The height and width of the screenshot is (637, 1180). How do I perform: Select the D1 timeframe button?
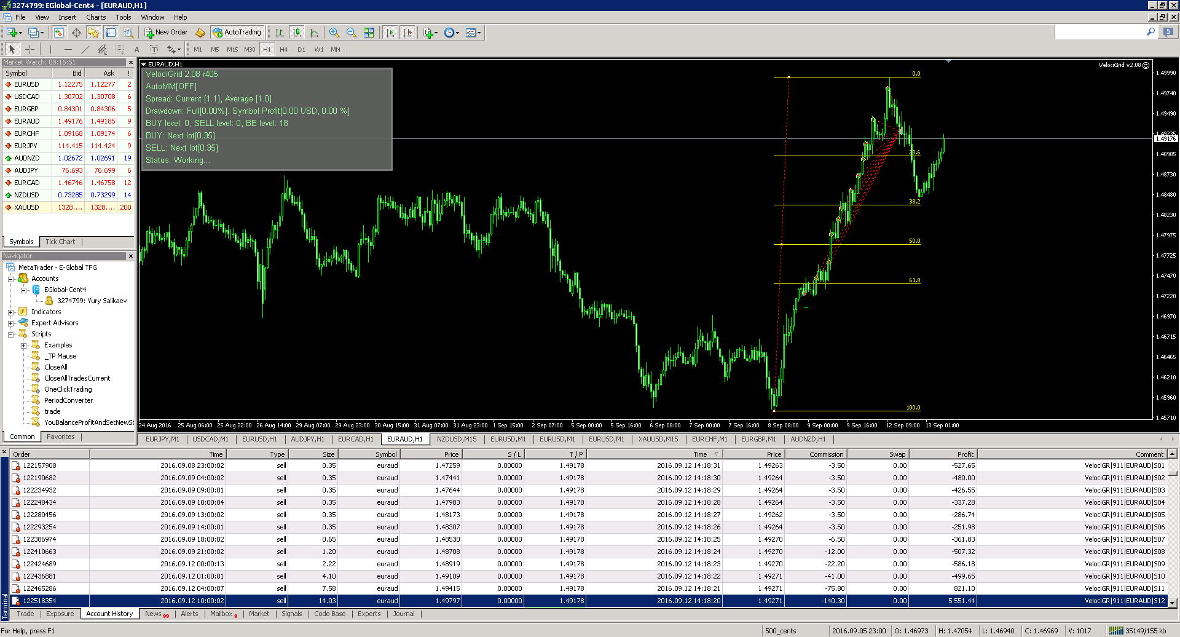tap(301, 49)
